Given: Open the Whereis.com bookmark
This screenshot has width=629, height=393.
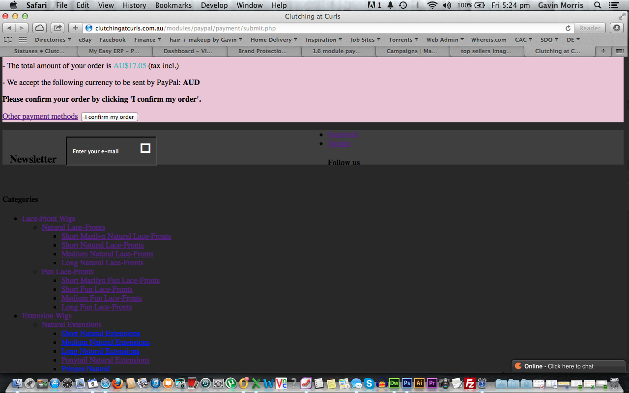Looking at the screenshot, I should [x=489, y=40].
